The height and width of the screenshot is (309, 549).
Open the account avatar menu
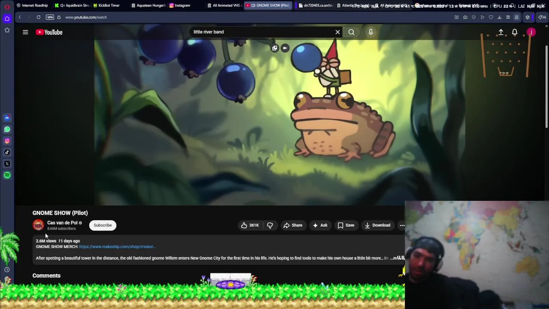tap(531, 32)
